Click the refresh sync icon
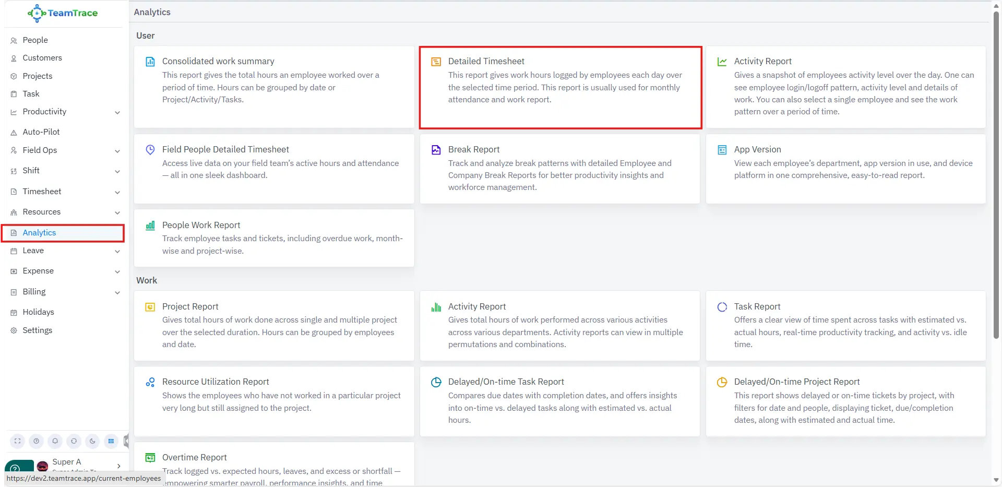1002x487 pixels. (74, 441)
